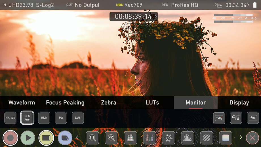Enable x2 zoom magnifier

[x=111, y=138]
